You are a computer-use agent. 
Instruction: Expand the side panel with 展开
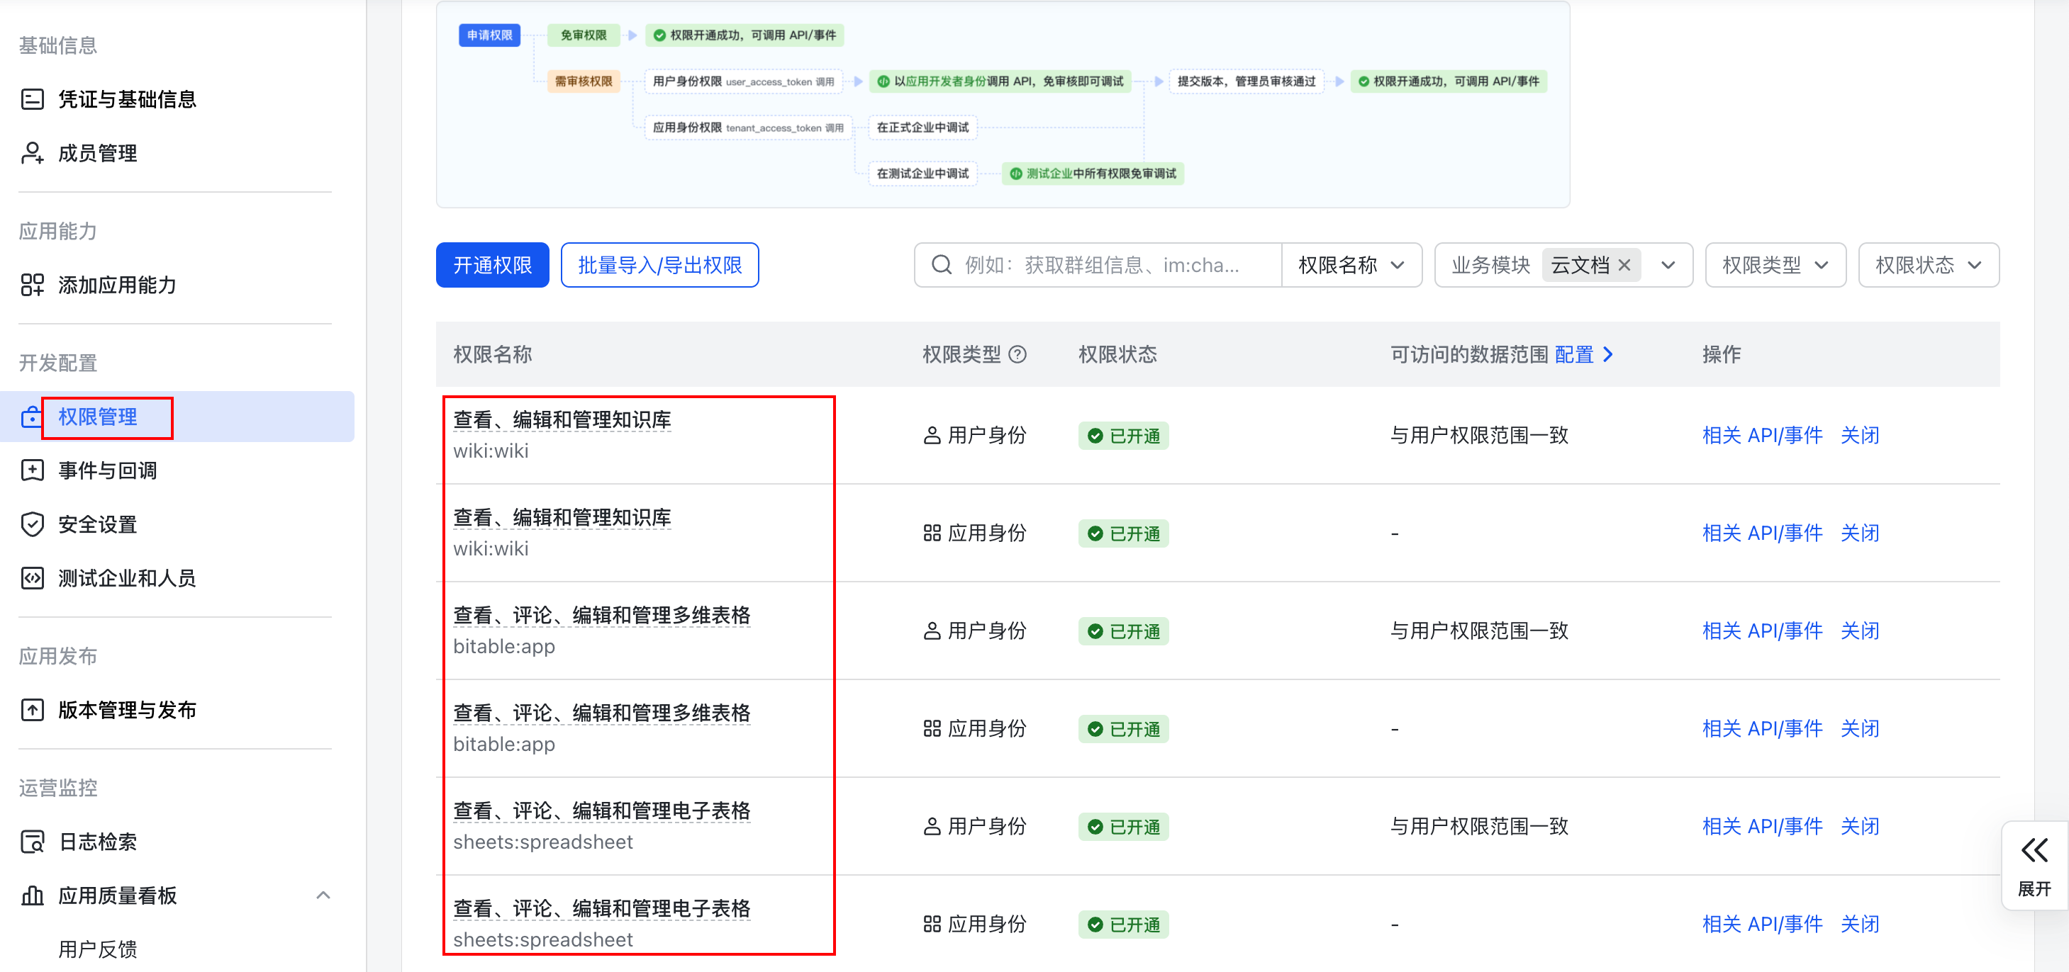2034,865
